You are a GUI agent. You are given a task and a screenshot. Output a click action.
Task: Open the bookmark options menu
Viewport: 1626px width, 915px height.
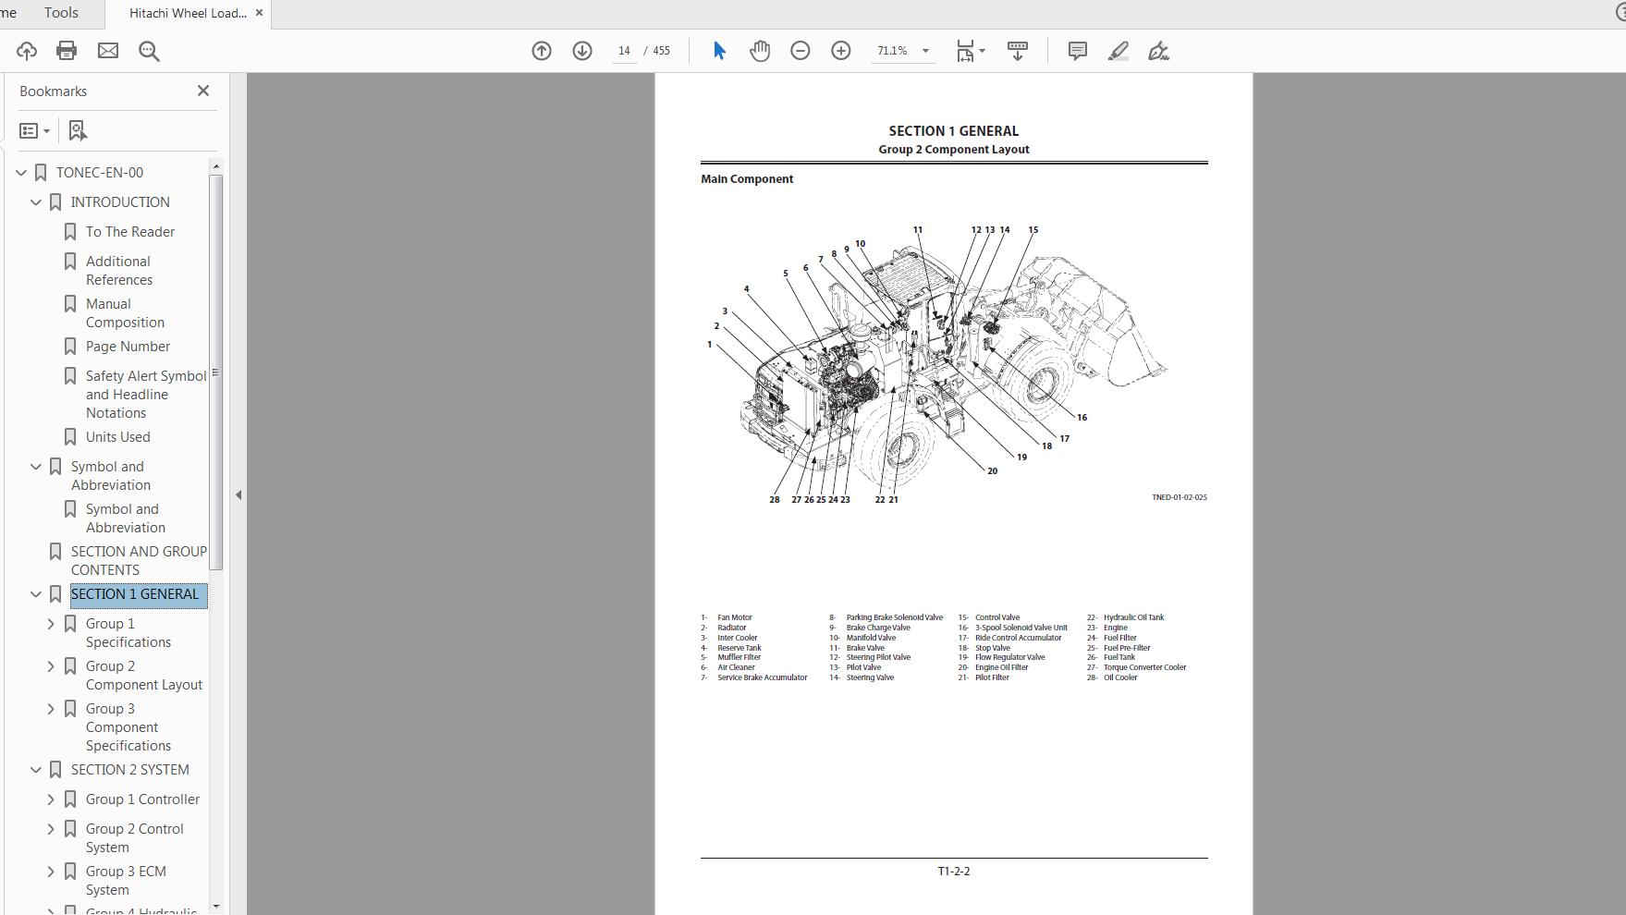[34, 130]
